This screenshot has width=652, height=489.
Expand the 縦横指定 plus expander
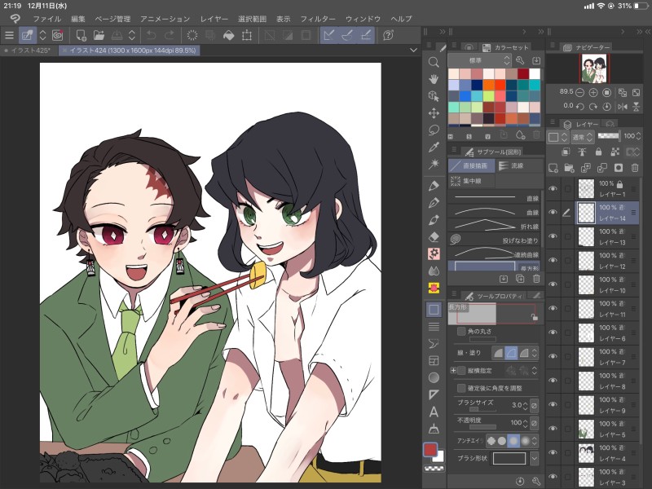tap(453, 370)
